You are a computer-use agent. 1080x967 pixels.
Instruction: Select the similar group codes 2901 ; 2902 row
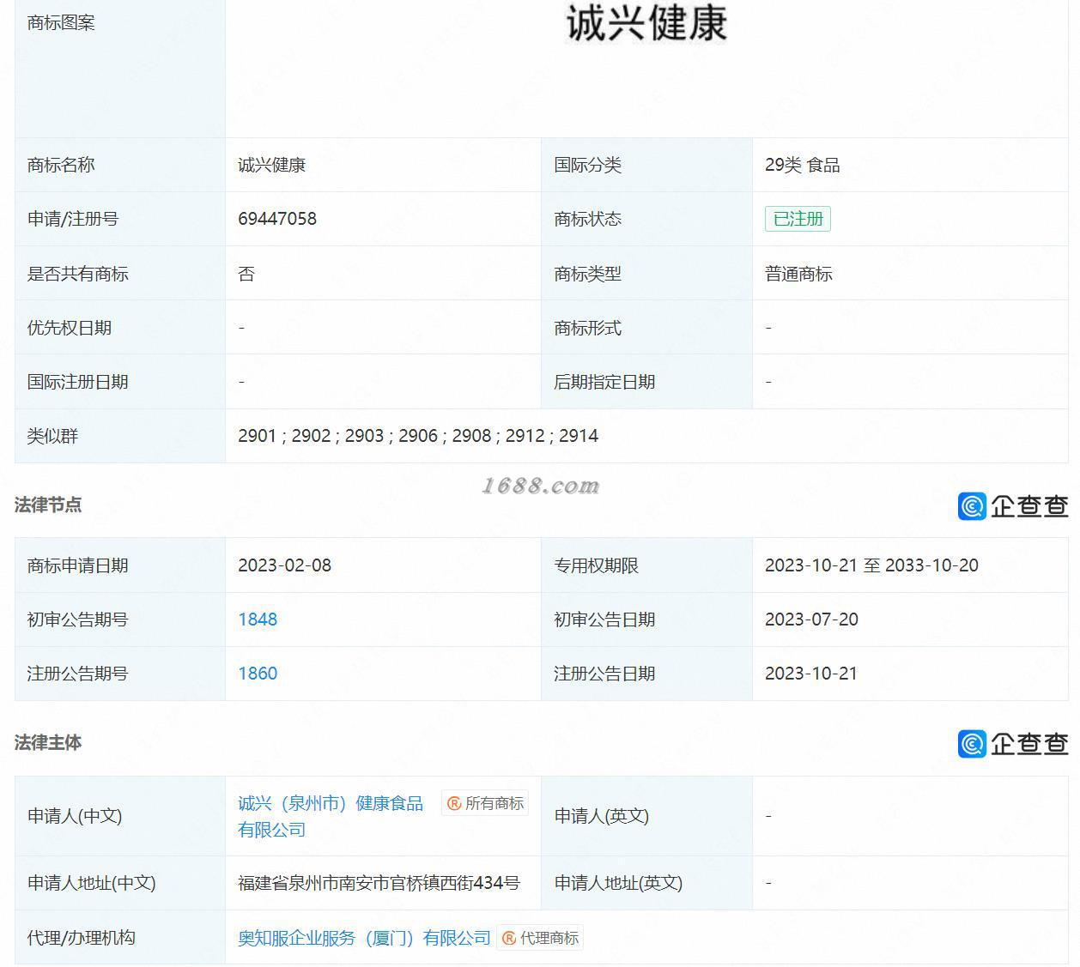[418, 436]
